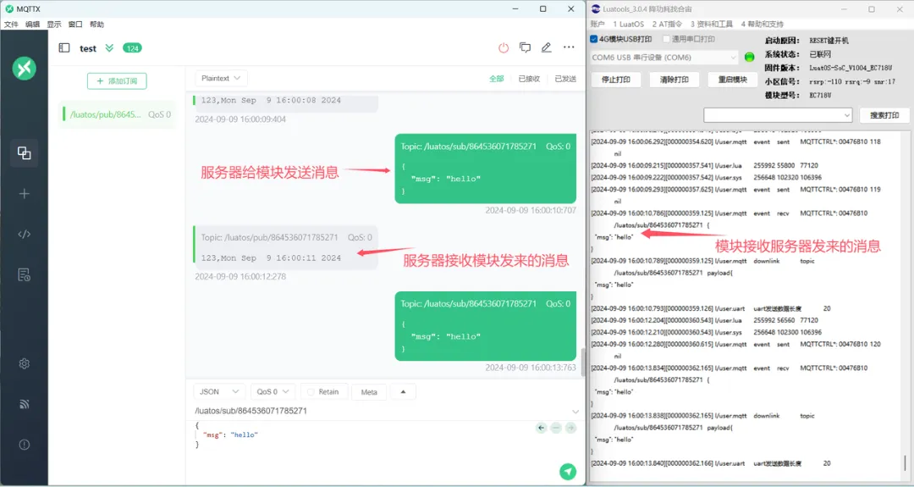Expand connection details with the double chevron
Screen dimensions: 914x487
pos(109,47)
